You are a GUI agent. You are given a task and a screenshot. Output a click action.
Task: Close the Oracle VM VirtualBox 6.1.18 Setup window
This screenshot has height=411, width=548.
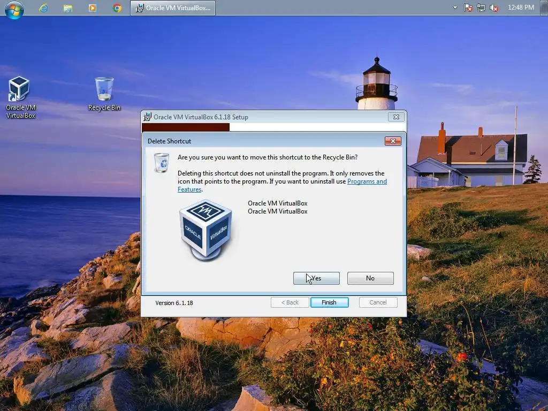[396, 117]
